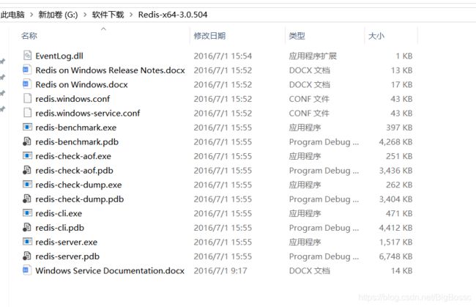Click the 3,404 KB size value

click(395, 199)
